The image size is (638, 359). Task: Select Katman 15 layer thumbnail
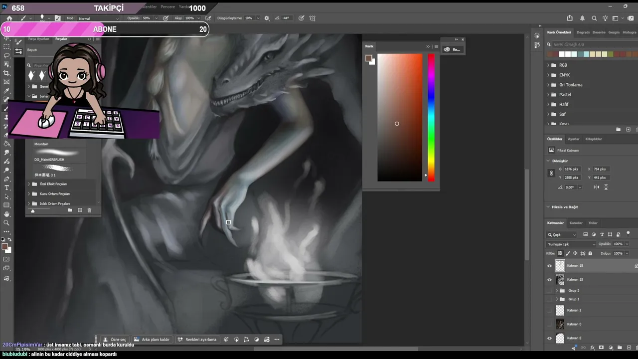pyautogui.click(x=560, y=280)
